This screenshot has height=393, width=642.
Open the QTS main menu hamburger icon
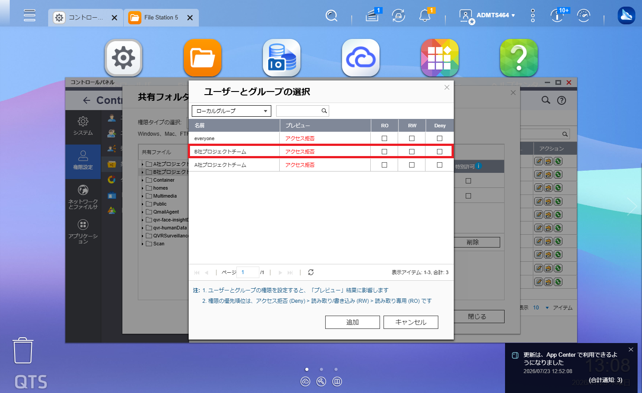point(30,15)
